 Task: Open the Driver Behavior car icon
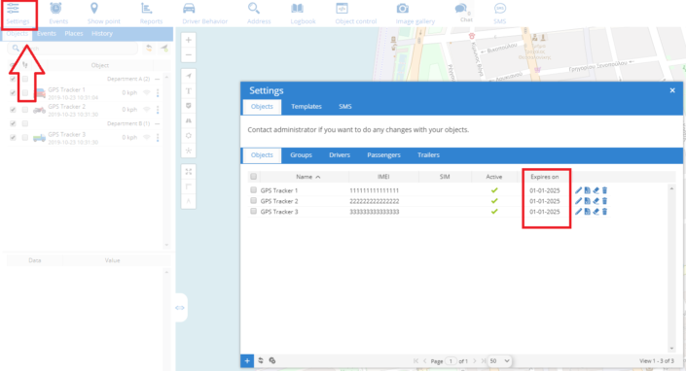click(189, 9)
